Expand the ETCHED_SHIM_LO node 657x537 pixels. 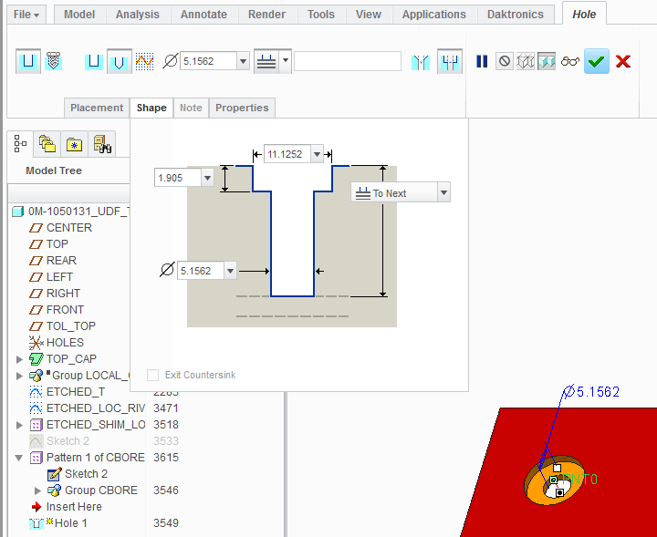click(19, 425)
